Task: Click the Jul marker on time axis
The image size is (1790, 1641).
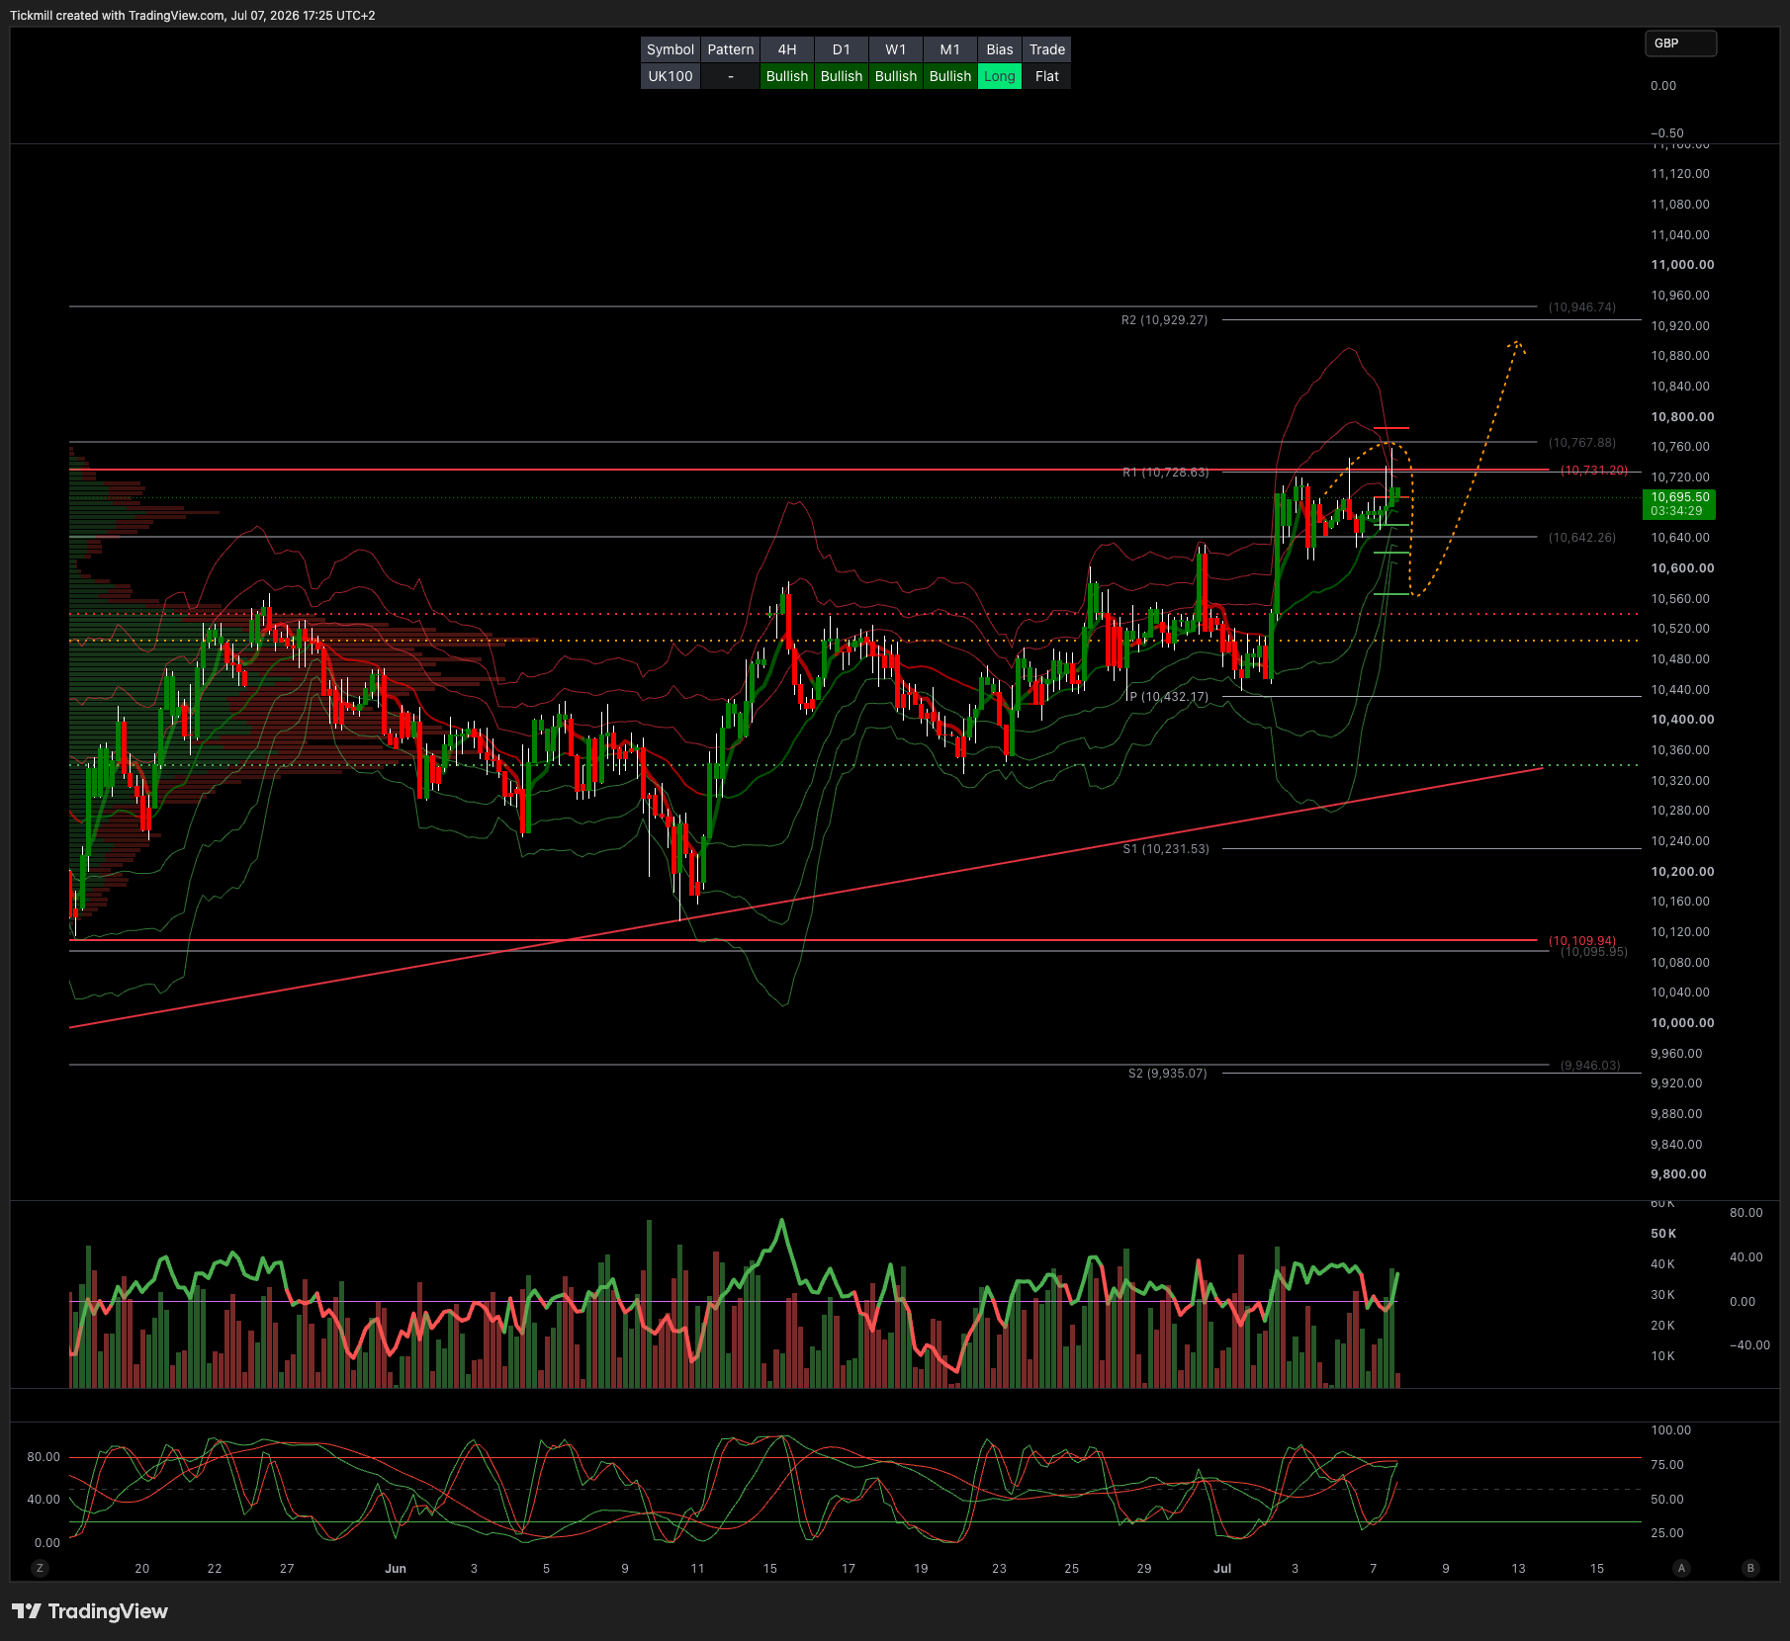Action: [1222, 1569]
